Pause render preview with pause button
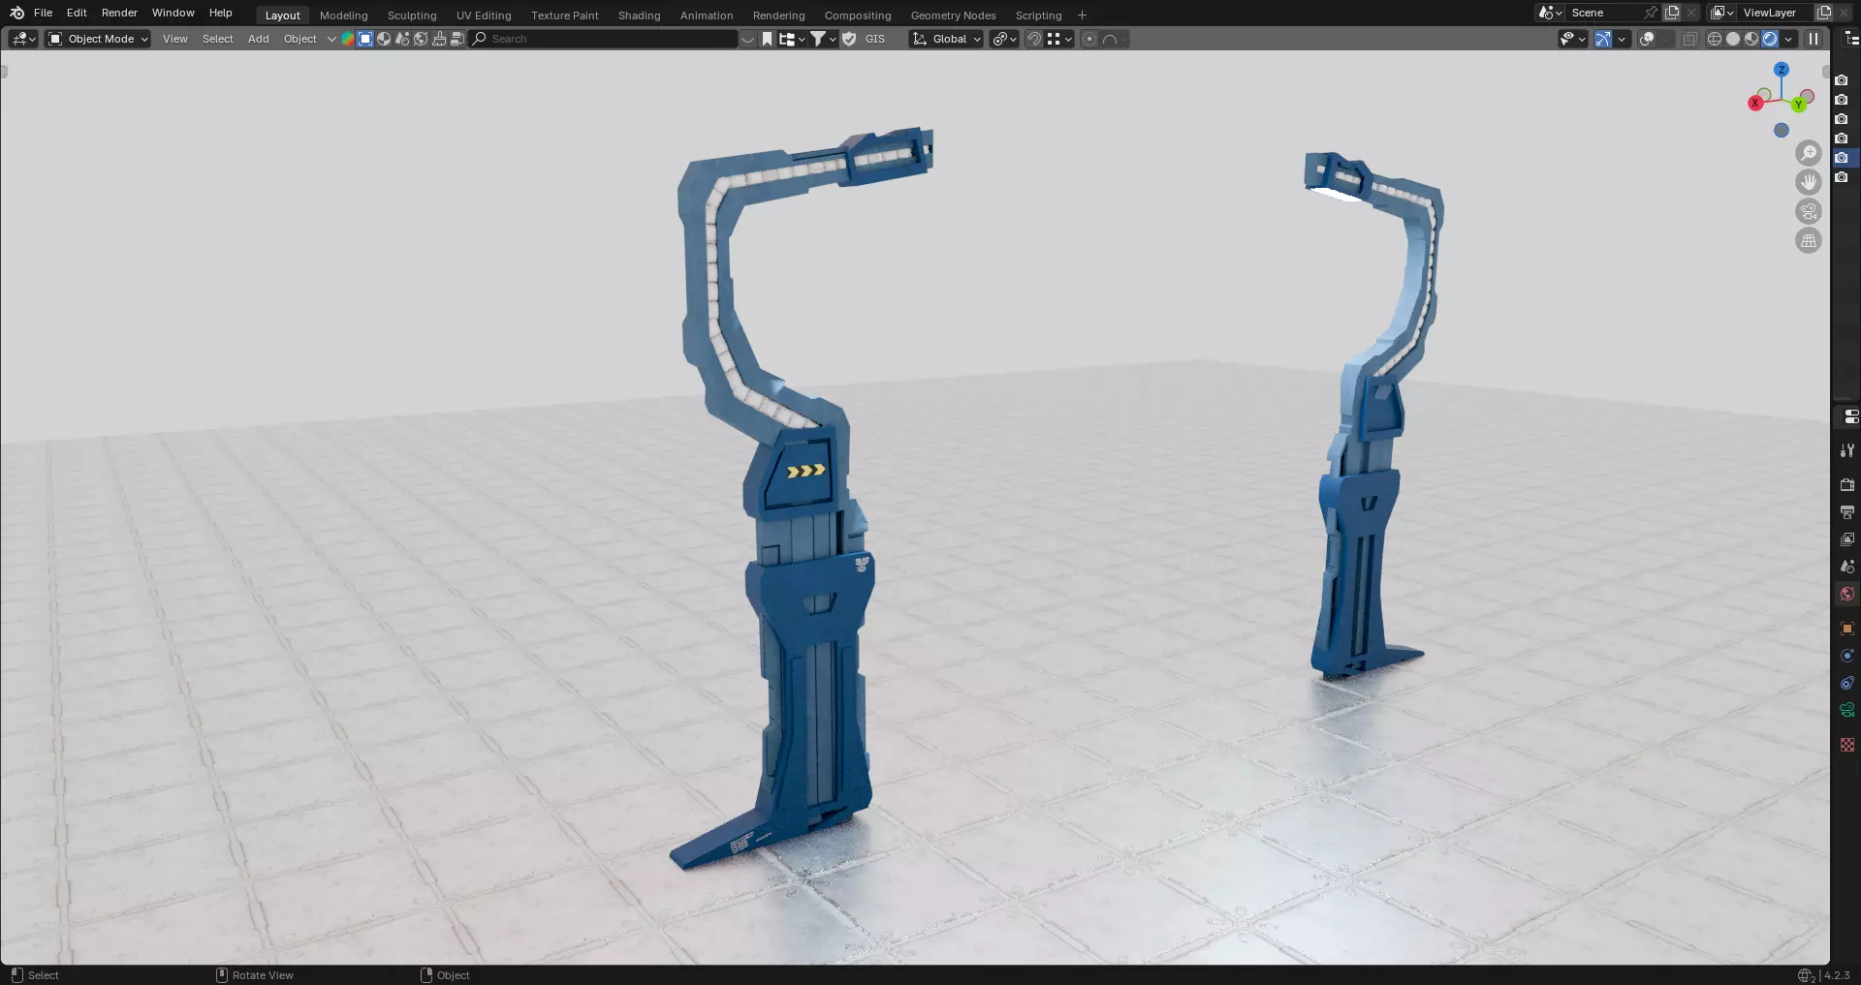 (1814, 39)
